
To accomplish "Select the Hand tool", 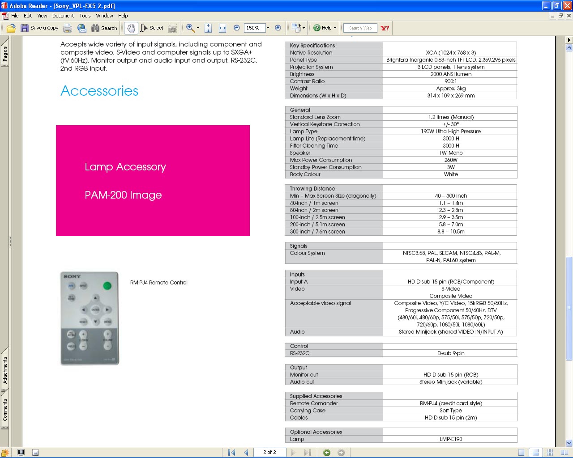I will tap(131, 28).
